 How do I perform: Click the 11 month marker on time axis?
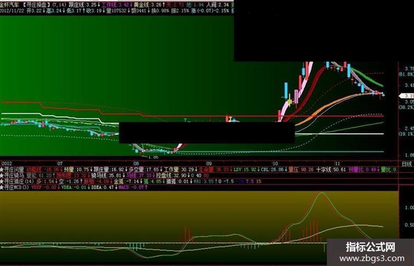(337, 163)
